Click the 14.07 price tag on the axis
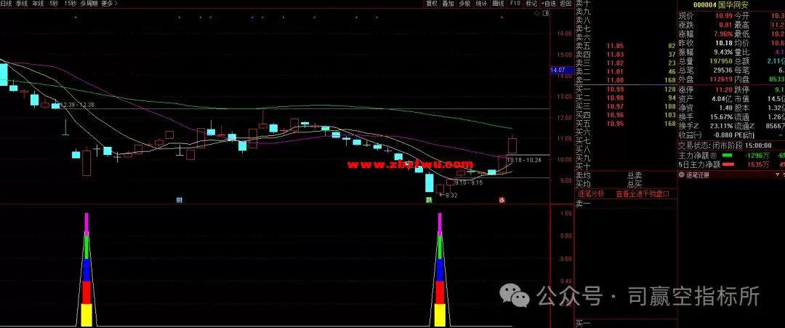This screenshot has height=328, width=785. (x=558, y=70)
